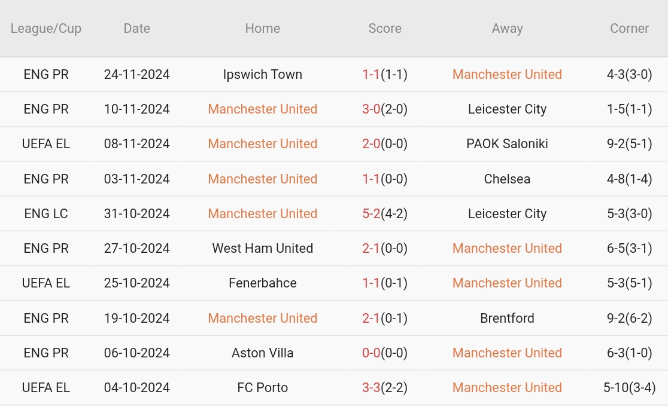668x407 pixels.
Task: Click Leicester City in the 10-11-2024 match
Action: point(507,109)
